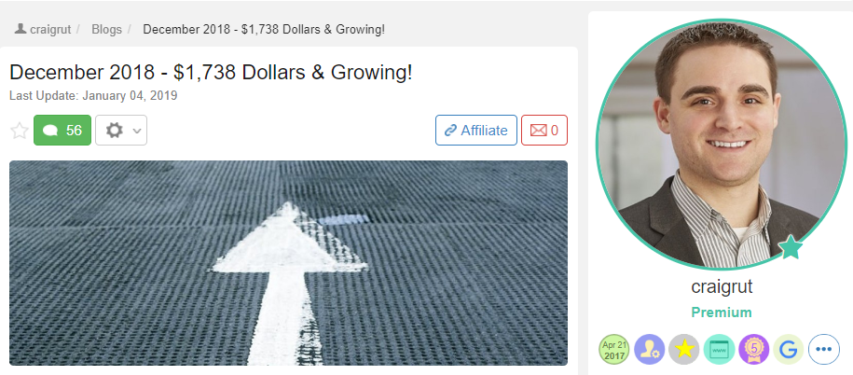Open the craigrut breadcrumb link
Image resolution: width=853 pixels, height=375 pixels.
50,30
